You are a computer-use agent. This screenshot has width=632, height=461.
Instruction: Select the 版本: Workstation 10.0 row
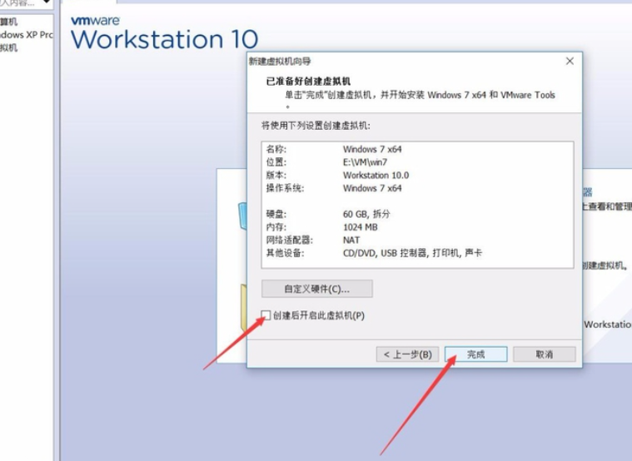pyautogui.click(x=417, y=176)
